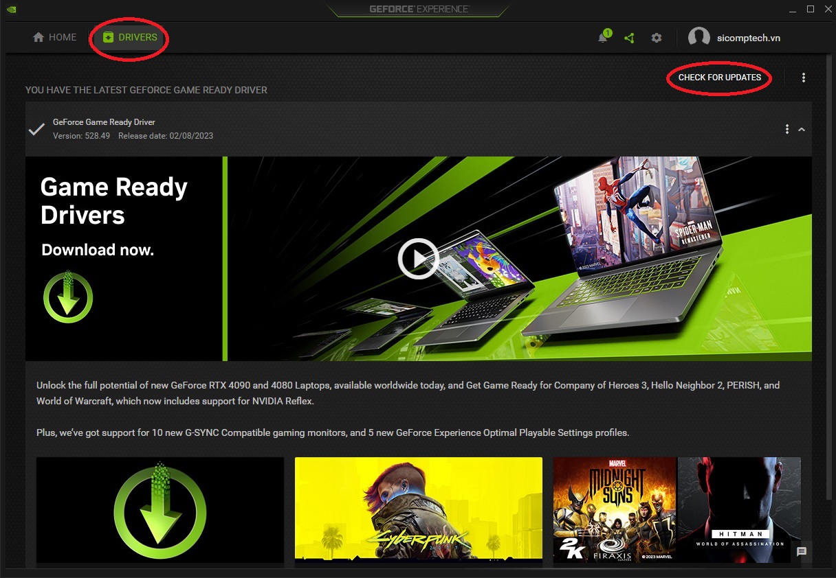Open the Midnight Suns and Hitman thumbnail
Viewport: 836px width, 578px height.
pos(676,509)
